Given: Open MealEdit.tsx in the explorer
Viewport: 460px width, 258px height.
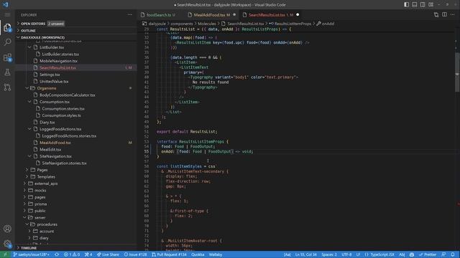Looking at the screenshot, I should tap(50, 150).
